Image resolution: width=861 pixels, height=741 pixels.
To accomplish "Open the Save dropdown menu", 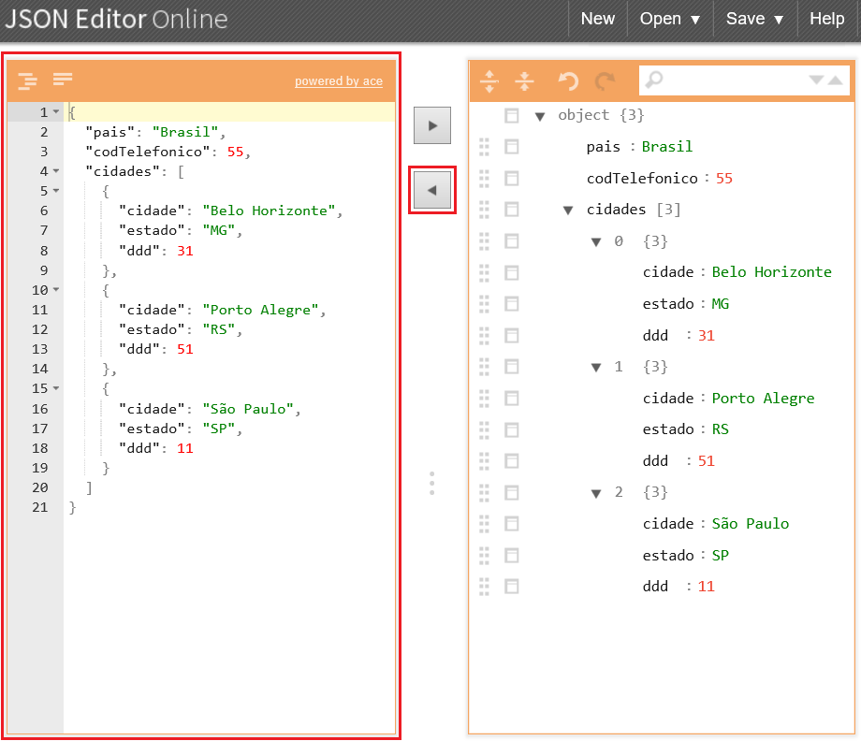I will pos(753,19).
